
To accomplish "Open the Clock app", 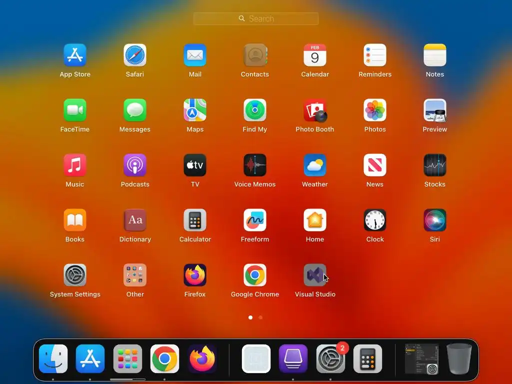I will 375,220.
